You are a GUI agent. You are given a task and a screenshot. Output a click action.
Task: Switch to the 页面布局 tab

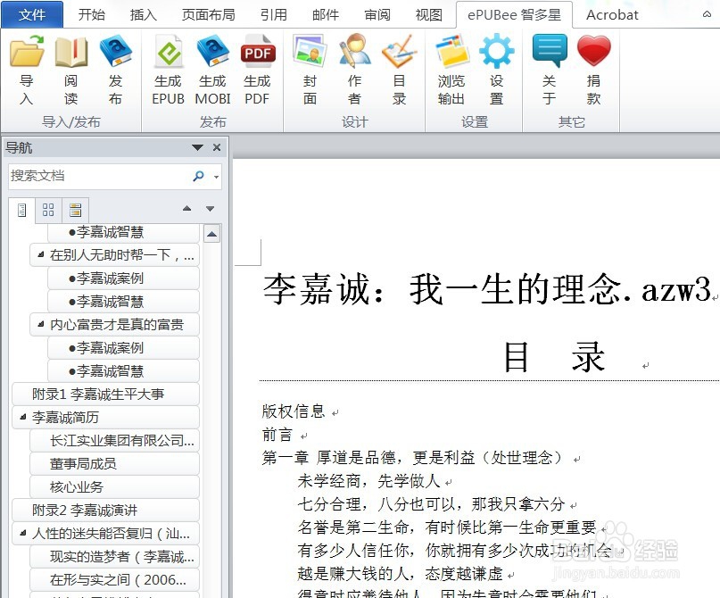209,14
